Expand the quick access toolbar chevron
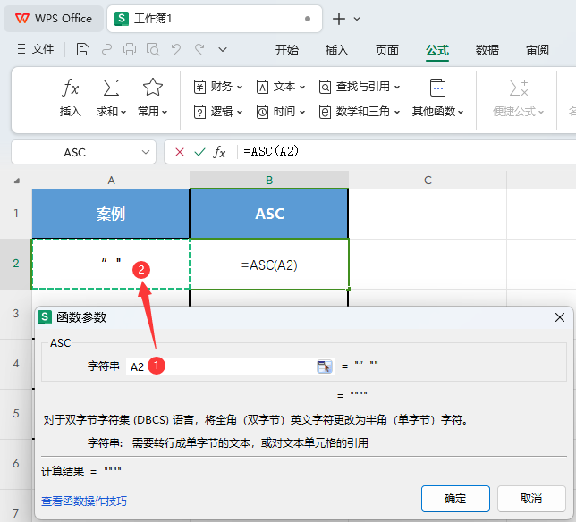This screenshot has height=522, width=576. pyautogui.click(x=223, y=49)
